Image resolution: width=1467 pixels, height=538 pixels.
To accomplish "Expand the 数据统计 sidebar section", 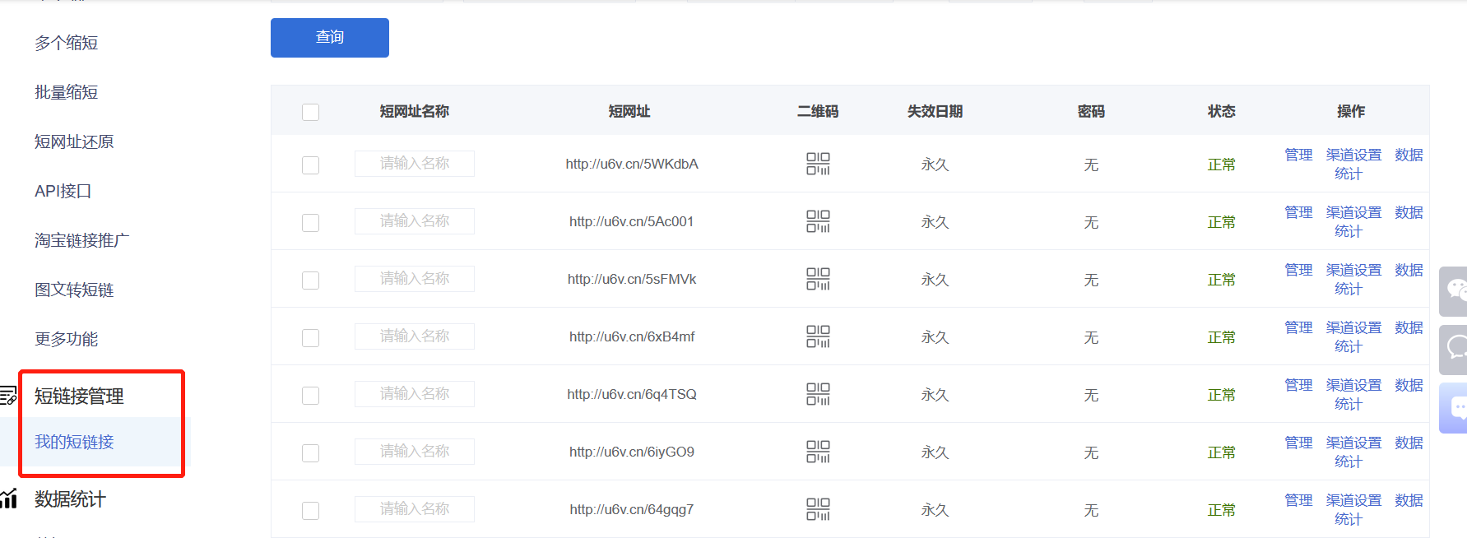I will (x=70, y=499).
